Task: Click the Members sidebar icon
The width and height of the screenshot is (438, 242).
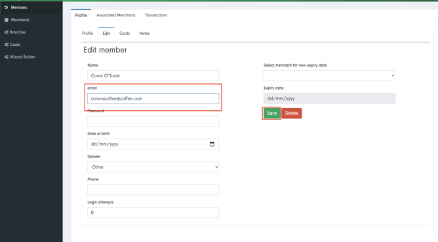Action: 6,8
